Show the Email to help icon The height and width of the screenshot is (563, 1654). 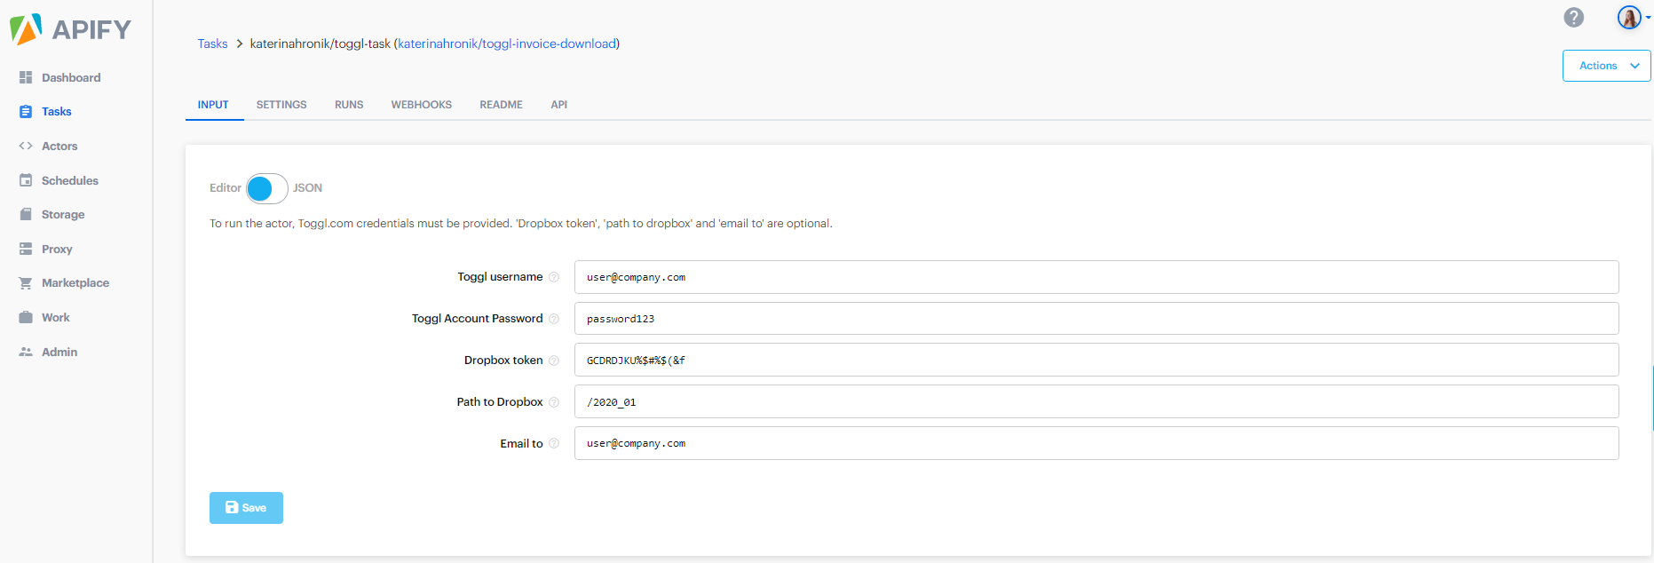tap(554, 443)
